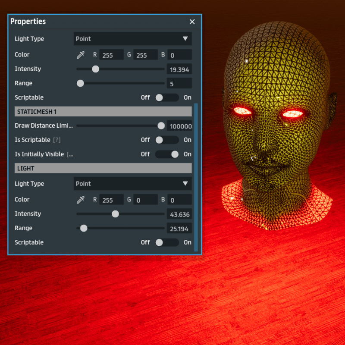
Task: Turn on Is Scriptable for STATICMESH 1
Action: pyautogui.click(x=166, y=140)
